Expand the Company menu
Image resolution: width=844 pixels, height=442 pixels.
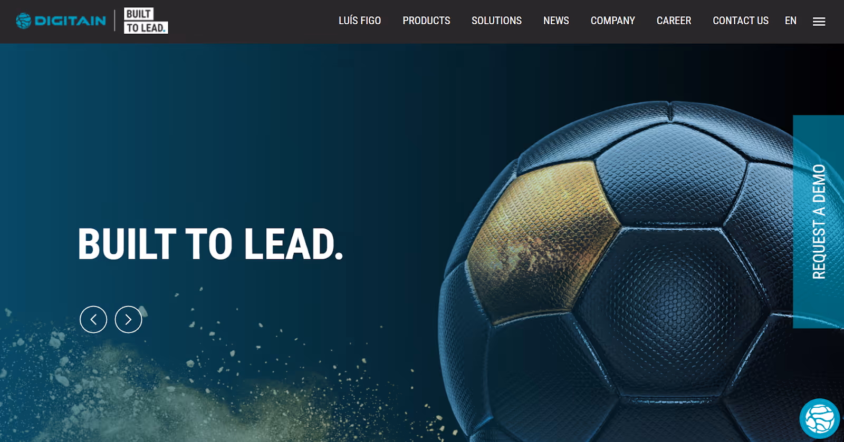pyautogui.click(x=612, y=21)
